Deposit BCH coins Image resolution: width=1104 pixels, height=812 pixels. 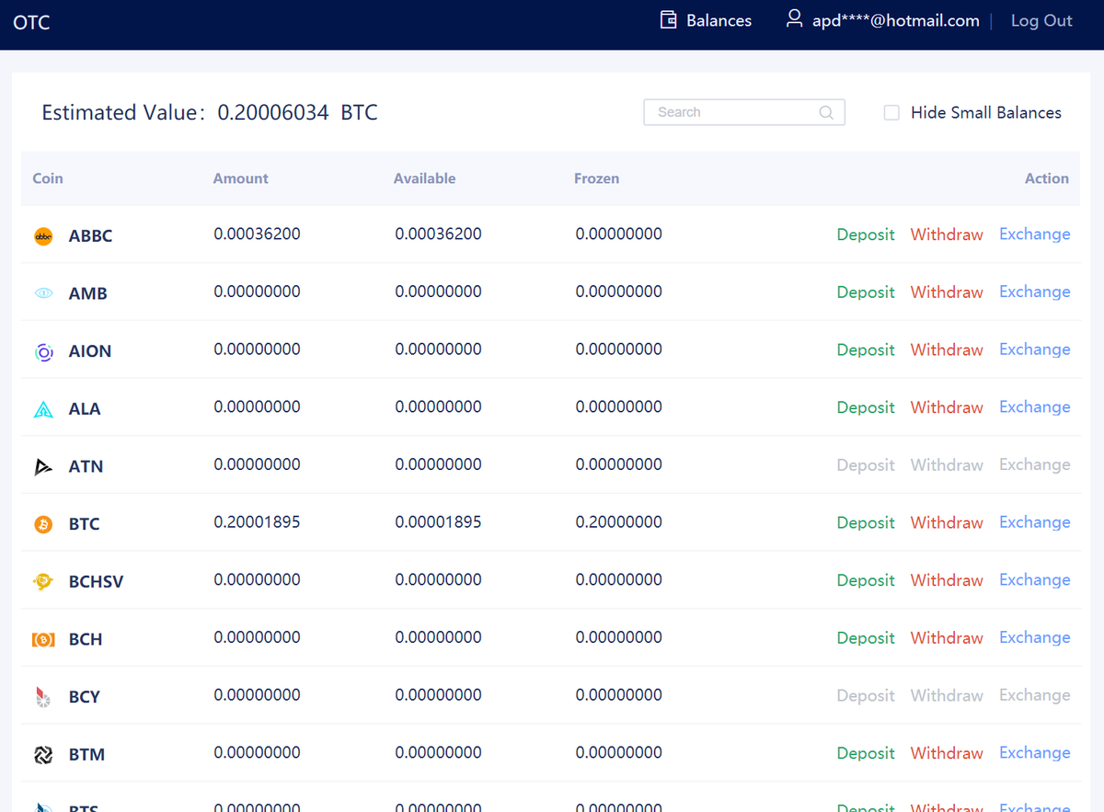pyautogui.click(x=866, y=638)
